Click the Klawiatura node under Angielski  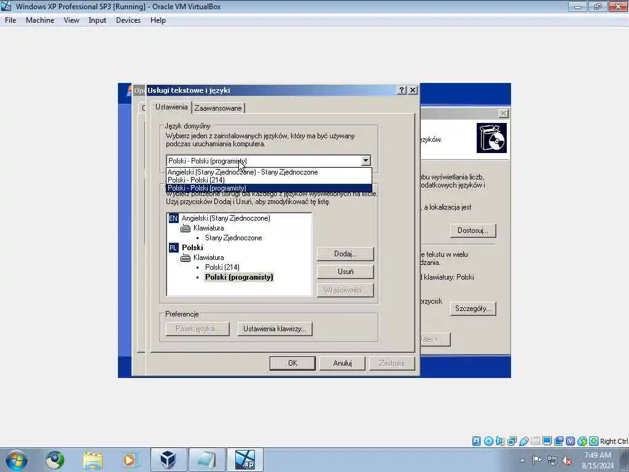[209, 228]
